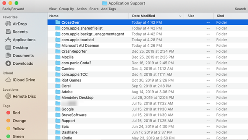Click the Desktop sidebar icon
Image resolution: width=248 pixels, height=140 pixels.
(8, 48)
